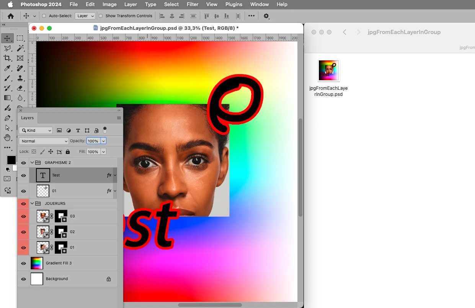Enable Show Transform Controls checkbox
Screen dimensions: 475x308
click(x=101, y=16)
